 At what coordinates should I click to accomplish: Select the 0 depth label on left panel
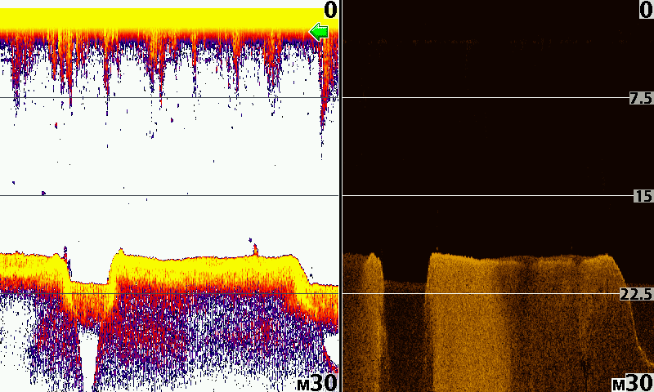pos(329,11)
